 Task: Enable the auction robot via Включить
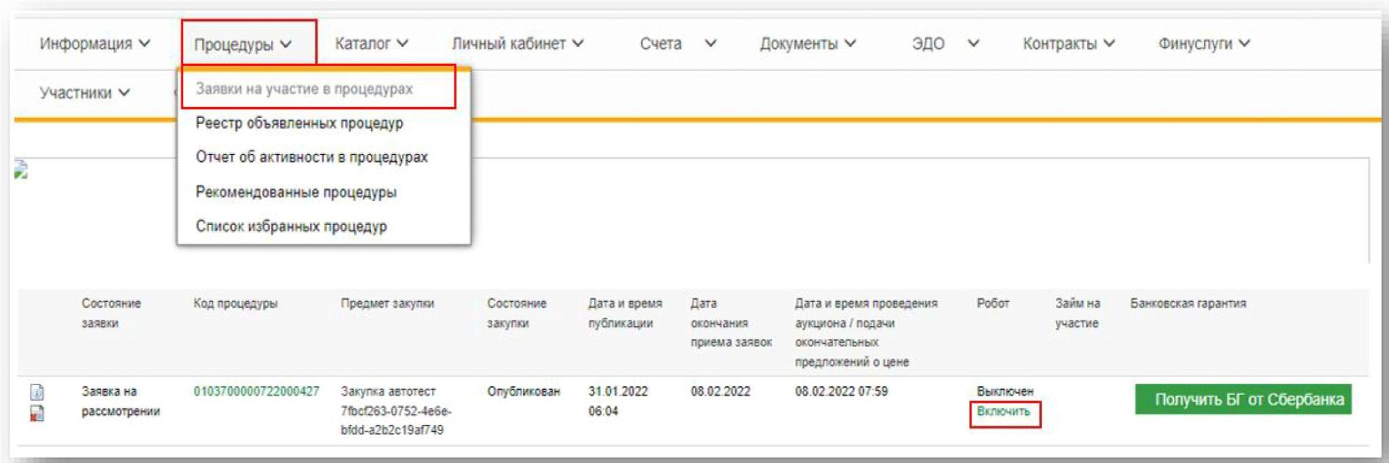1003,411
